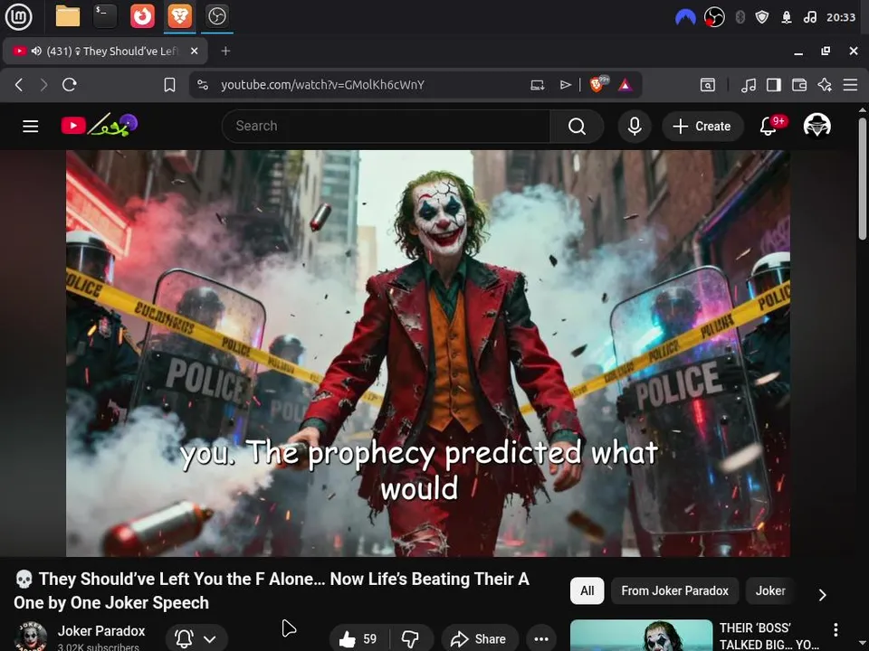Close the They Should've Left tab

194,51
